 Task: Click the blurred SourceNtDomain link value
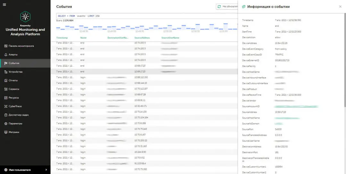[x=279, y=124]
